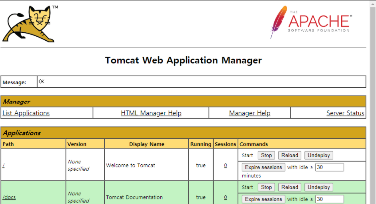The image size is (376, 204).
Task: Click 'Start' text in Tomcat Documentation row
Action: click(x=247, y=187)
